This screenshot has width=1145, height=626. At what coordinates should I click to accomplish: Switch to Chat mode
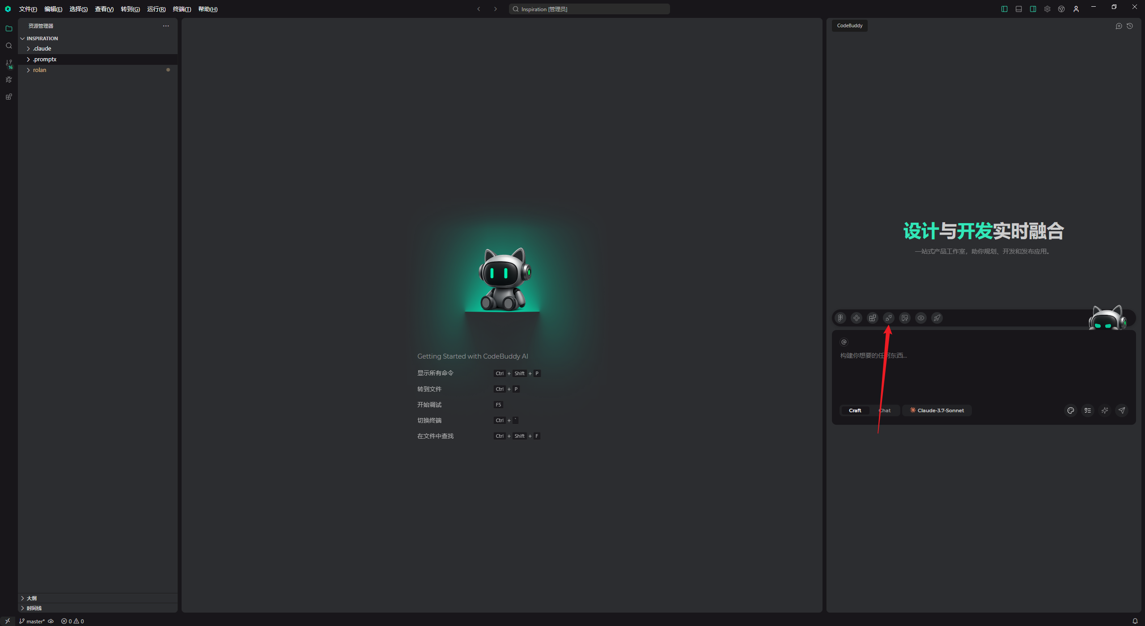pyautogui.click(x=884, y=410)
